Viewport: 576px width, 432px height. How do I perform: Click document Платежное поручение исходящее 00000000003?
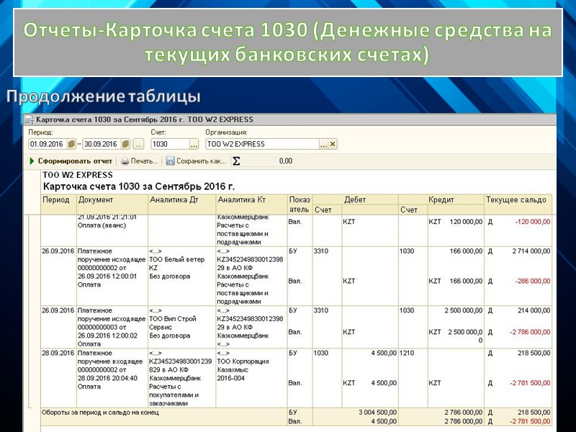tap(112, 327)
